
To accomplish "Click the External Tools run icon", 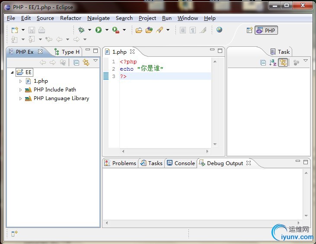I will pyautogui.click(x=116, y=30).
